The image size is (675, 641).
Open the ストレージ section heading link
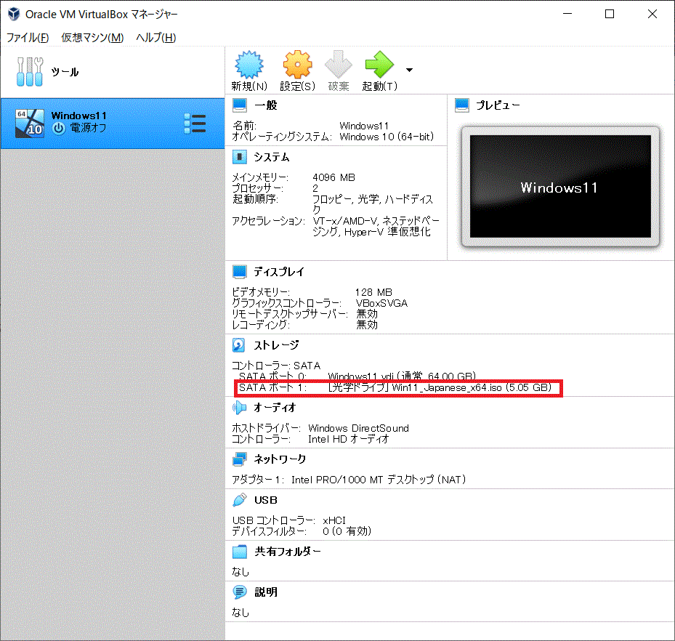276,344
